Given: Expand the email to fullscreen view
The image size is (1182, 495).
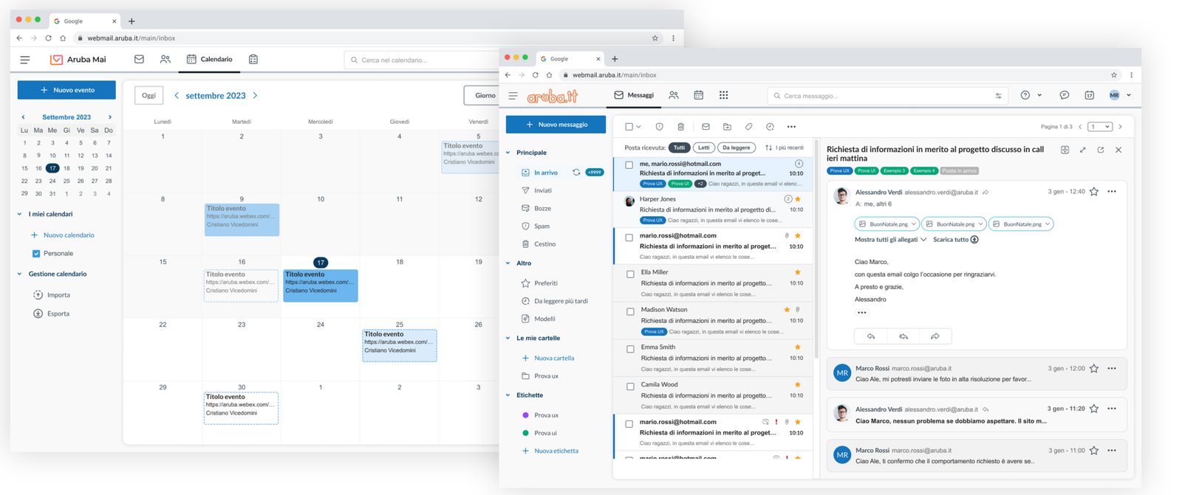Looking at the screenshot, I should [1082, 150].
